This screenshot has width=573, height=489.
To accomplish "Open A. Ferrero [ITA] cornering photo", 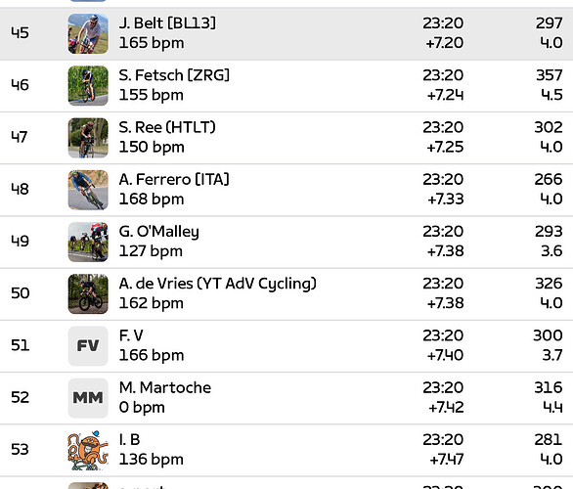I will click(88, 190).
